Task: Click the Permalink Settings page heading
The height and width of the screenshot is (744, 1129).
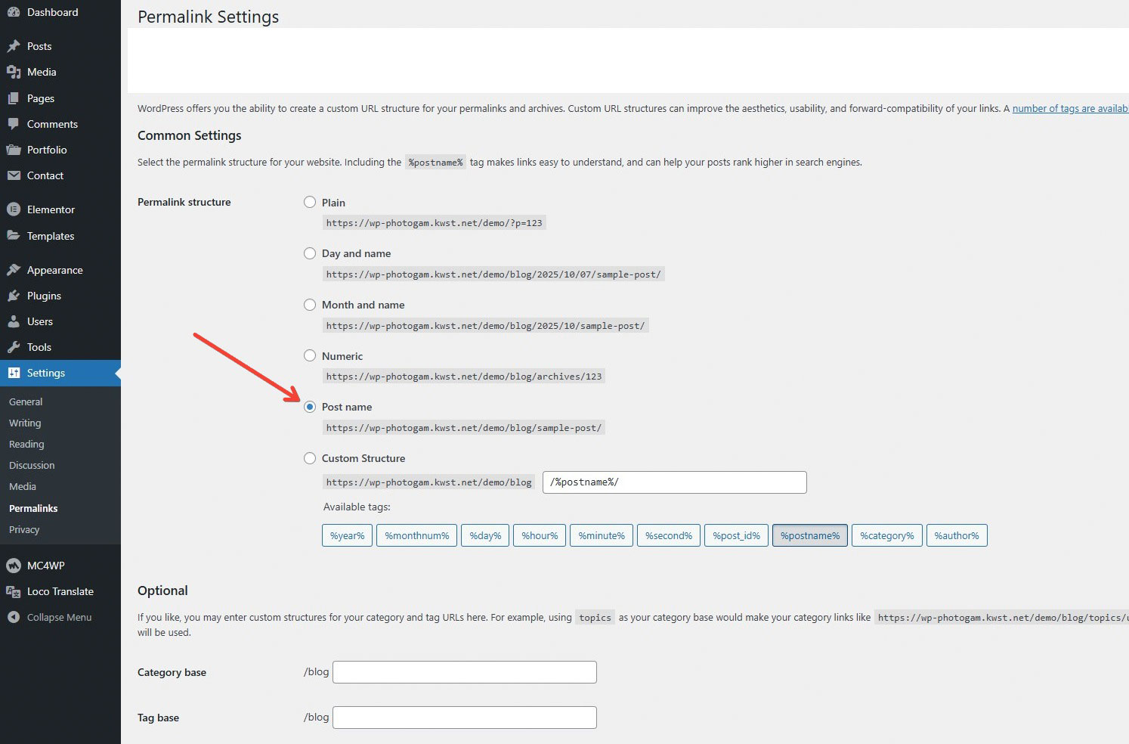Action: pos(208,17)
